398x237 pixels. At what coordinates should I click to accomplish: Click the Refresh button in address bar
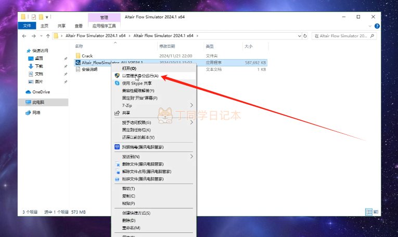(305, 36)
